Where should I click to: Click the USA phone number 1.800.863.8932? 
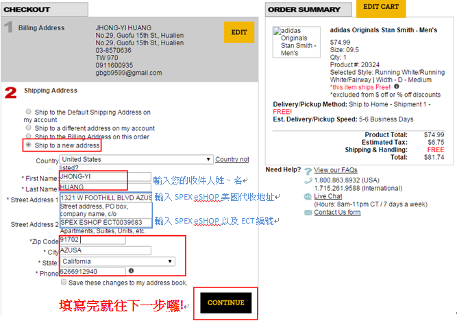coord(347,180)
